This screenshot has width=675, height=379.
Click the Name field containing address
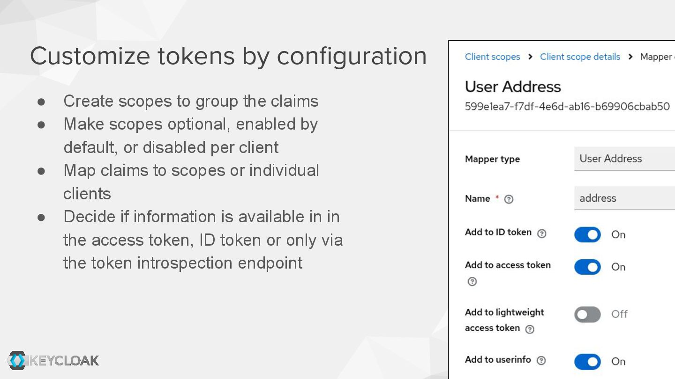[624, 198]
